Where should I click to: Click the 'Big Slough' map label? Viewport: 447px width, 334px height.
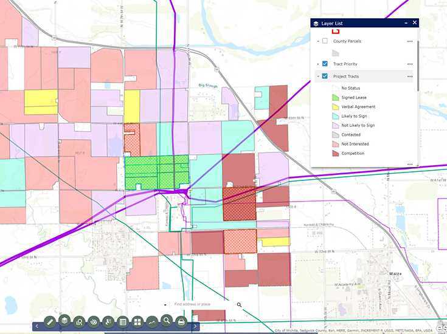pos(208,86)
